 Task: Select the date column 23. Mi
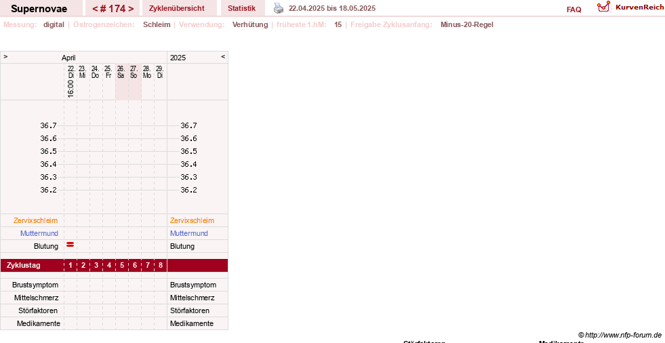83,72
